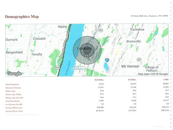This screenshot has height=130, width=173.
Task: Click the male median age value 26.7
Action: [134, 94]
